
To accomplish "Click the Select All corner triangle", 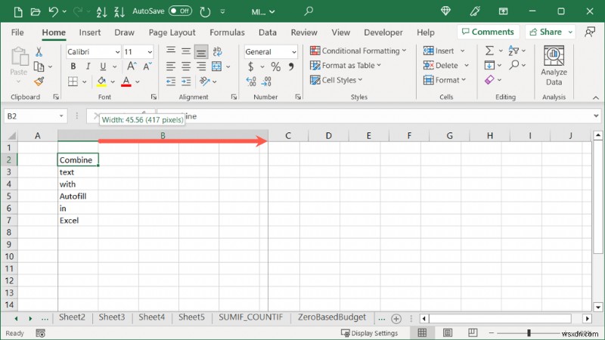I will point(11,136).
